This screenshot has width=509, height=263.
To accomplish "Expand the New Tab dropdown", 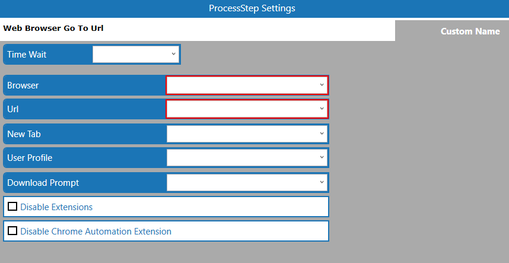I will pyautogui.click(x=247, y=134).
